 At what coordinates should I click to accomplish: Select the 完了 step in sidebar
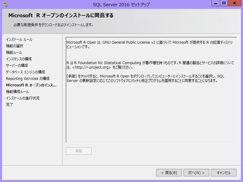click(10, 105)
